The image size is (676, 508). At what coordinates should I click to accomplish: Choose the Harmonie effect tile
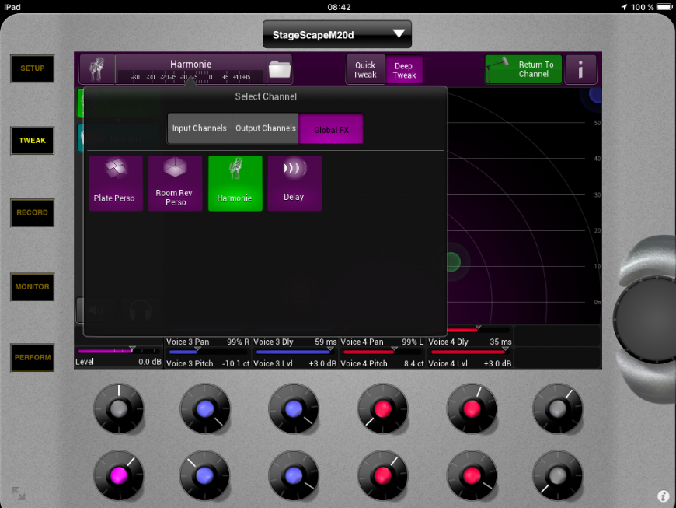(235, 183)
